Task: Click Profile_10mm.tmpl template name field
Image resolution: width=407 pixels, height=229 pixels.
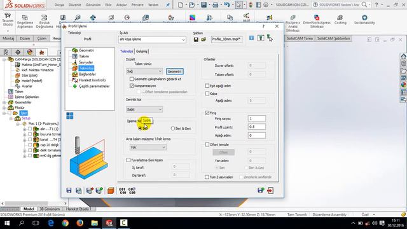Action: click(x=226, y=39)
